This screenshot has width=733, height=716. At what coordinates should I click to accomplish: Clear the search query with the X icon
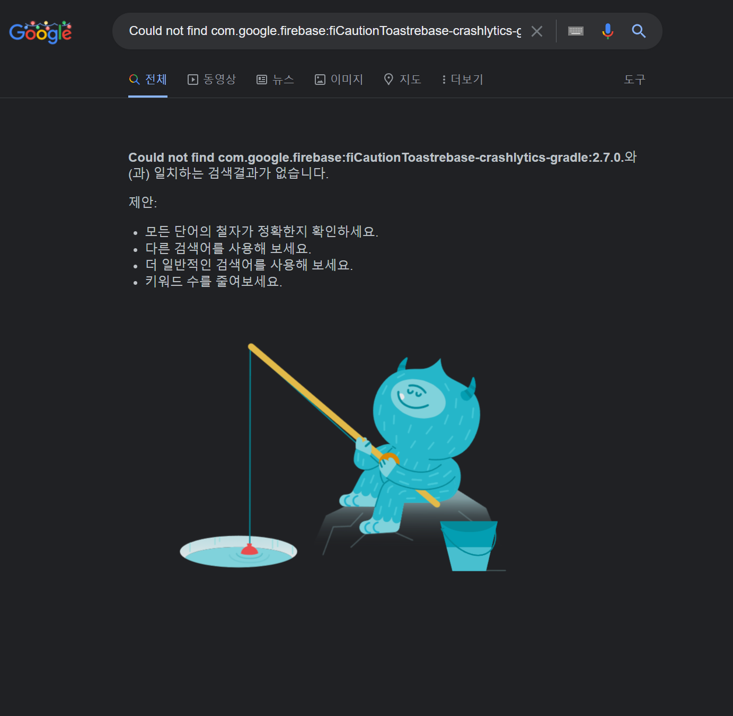coord(537,31)
